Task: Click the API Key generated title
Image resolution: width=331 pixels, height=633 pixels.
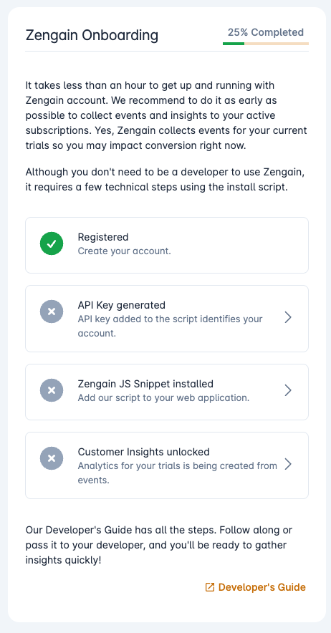Action: pyautogui.click(x=122, y=305)
